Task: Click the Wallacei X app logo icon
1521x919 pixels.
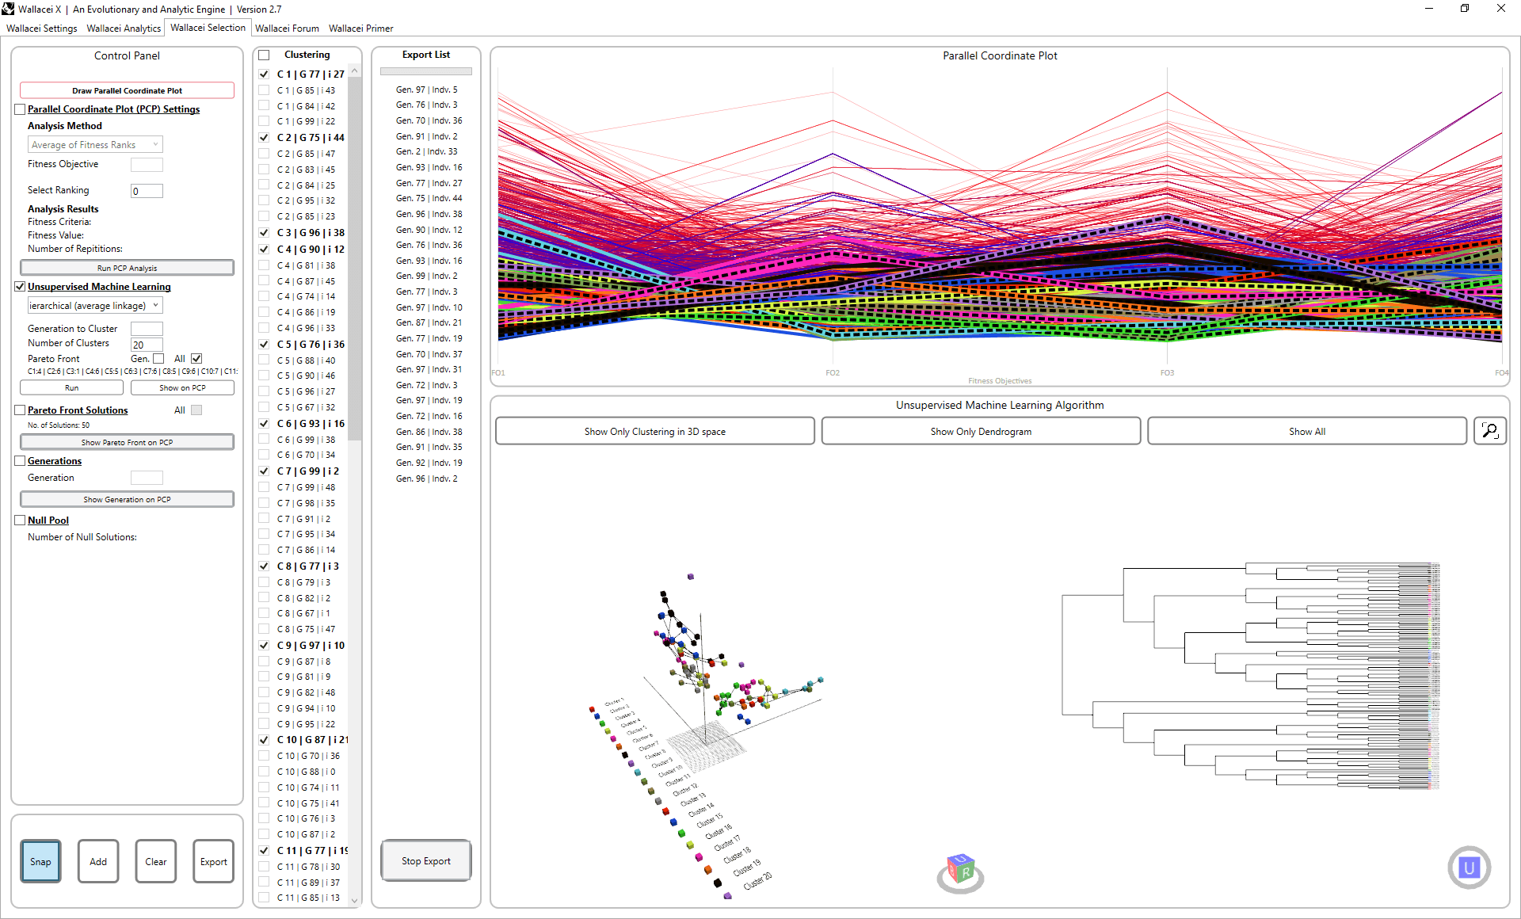Action: (x=8, y=9)
